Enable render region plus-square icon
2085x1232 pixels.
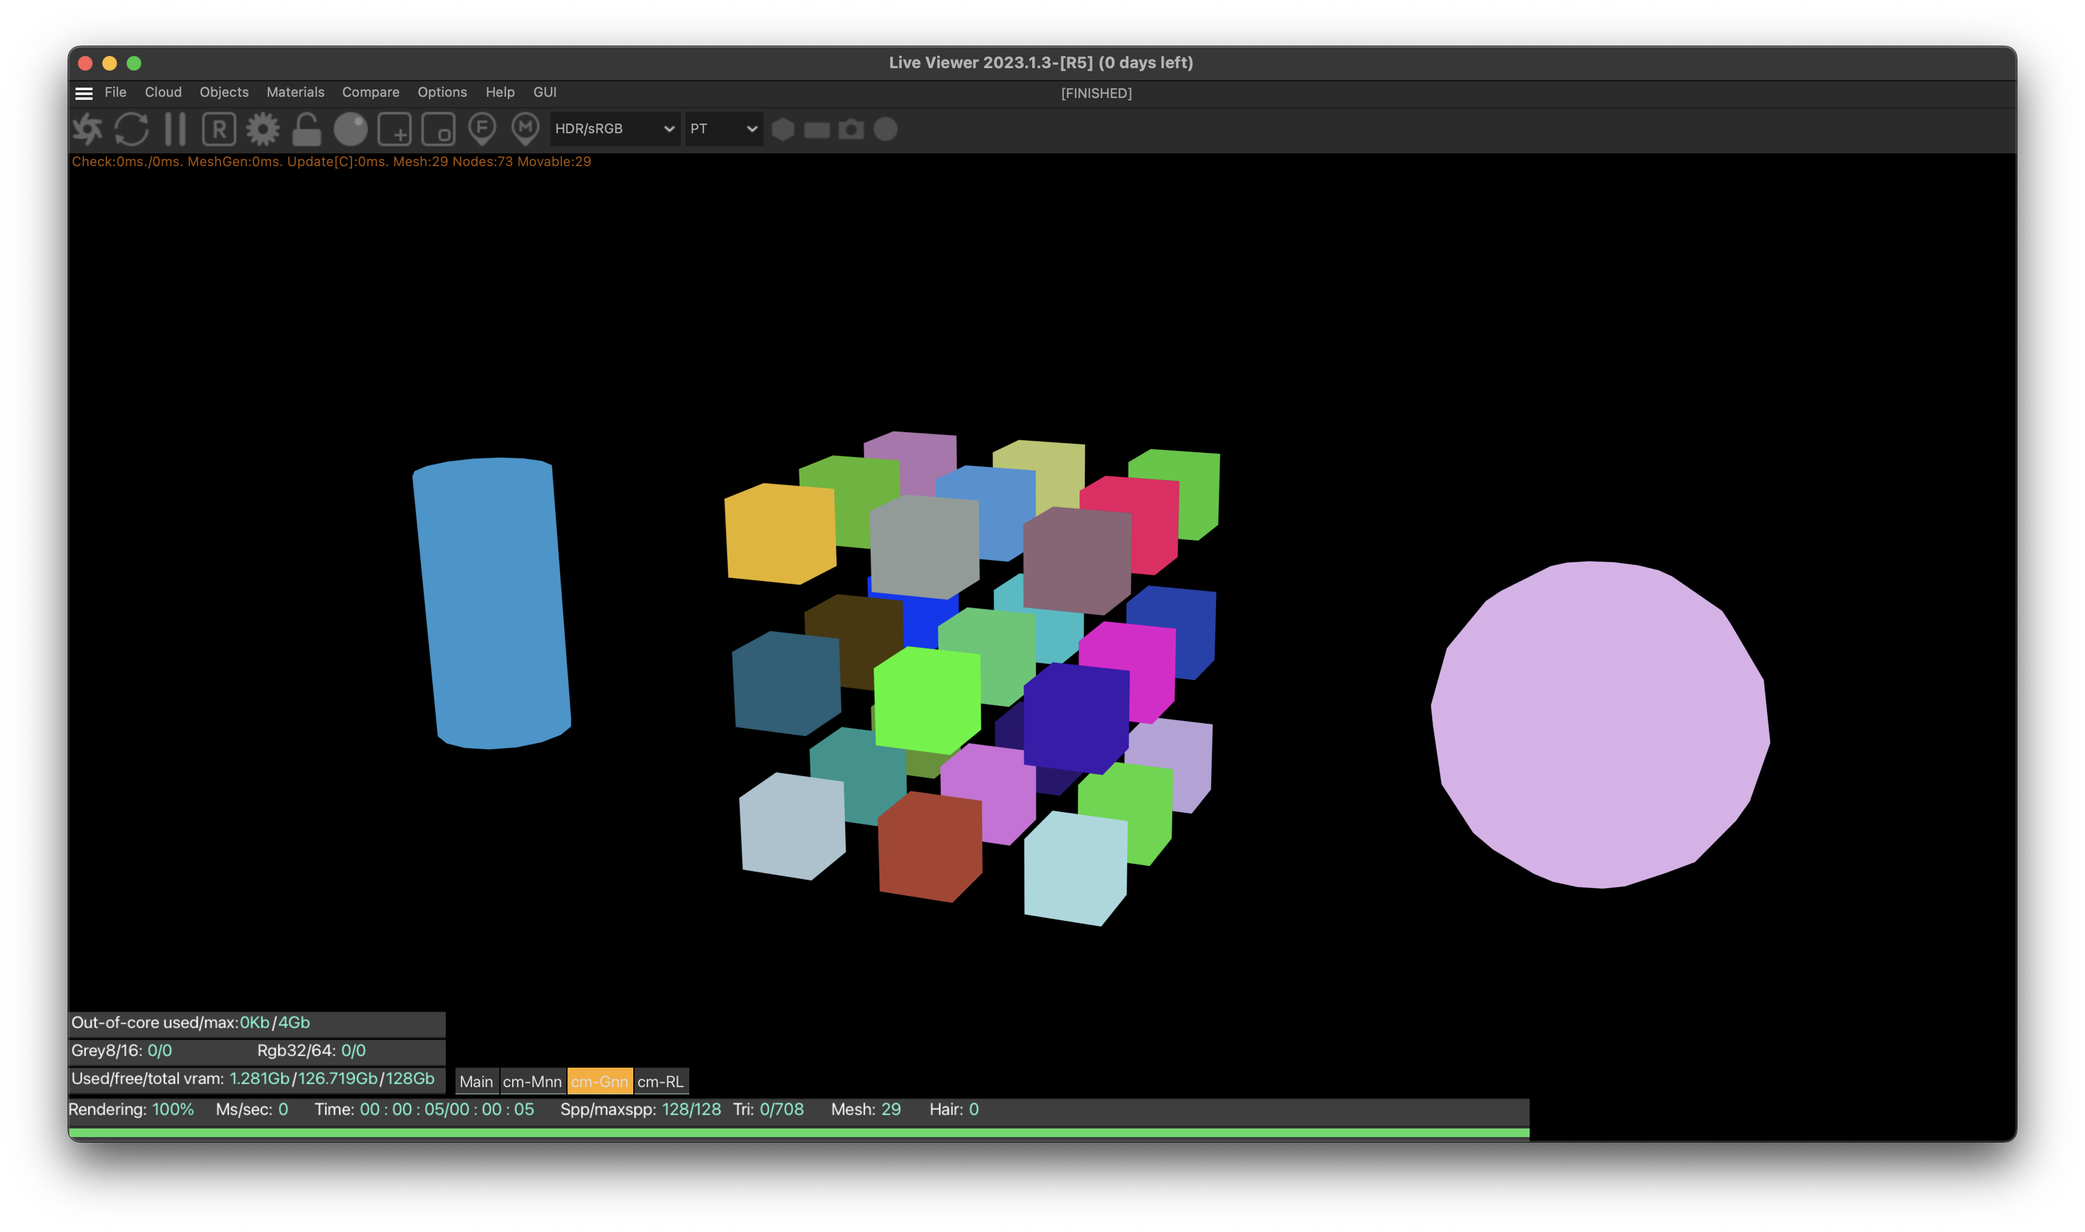[x=395, y=128]
